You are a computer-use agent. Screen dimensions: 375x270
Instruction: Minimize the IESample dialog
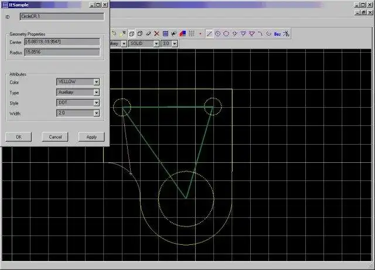[x=92, y=5]
